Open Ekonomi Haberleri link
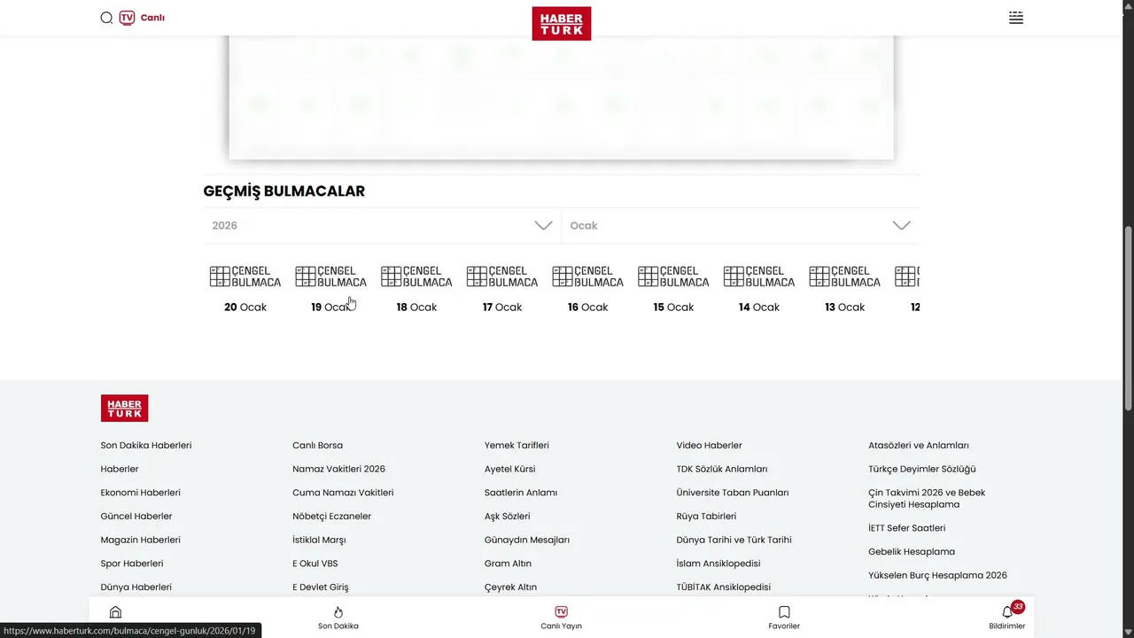 141,493
